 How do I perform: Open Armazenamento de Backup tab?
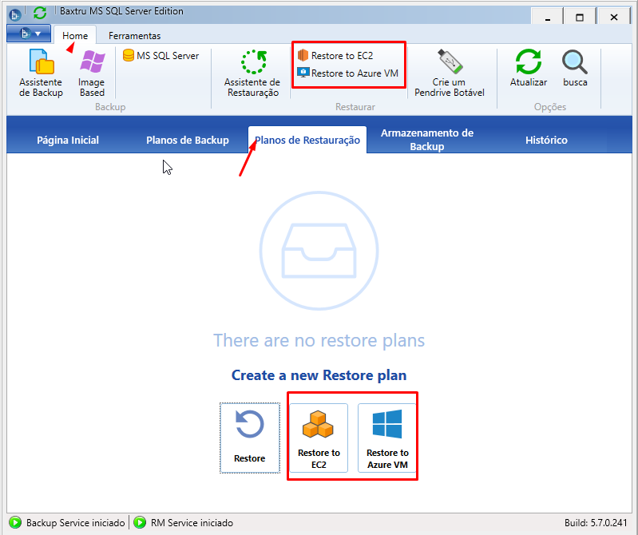(427, 140)
